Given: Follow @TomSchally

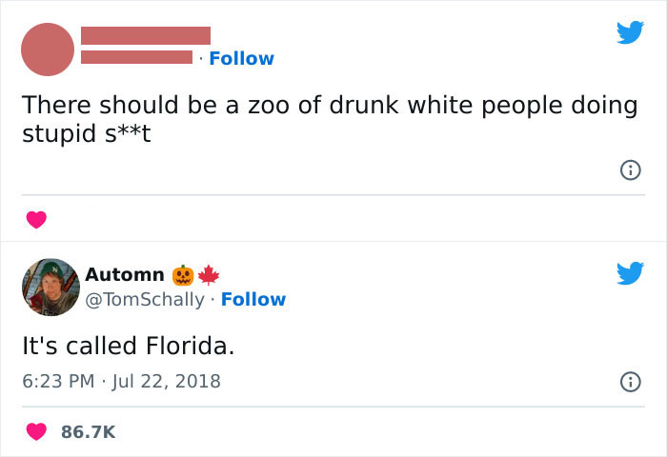Looking at the screenshot, I should click(x=253, y=299).
